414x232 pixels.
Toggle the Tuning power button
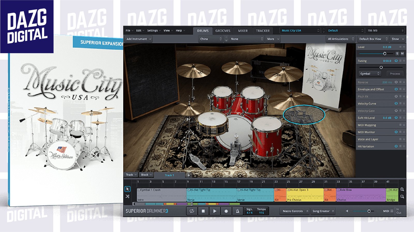pyautogui.click(x=396, y=61)
